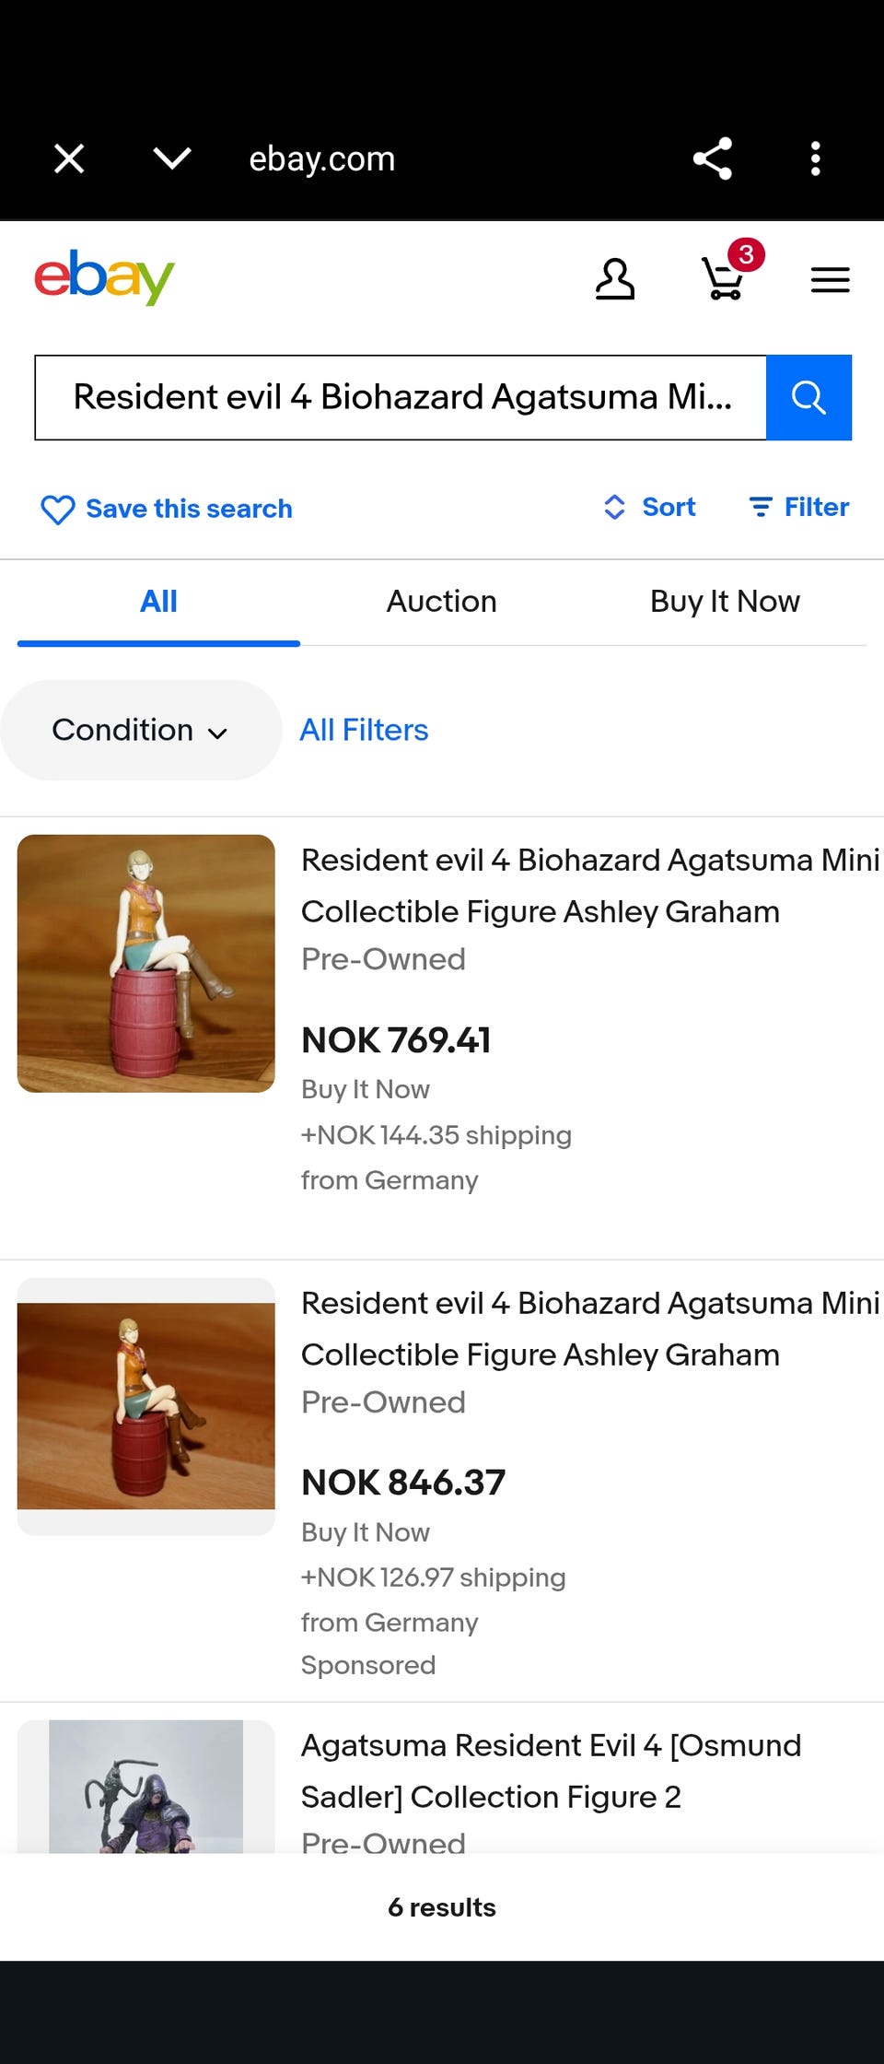Open the NOK 846.37 Ashley Graham listing title
Screen dimensions: 884x2064
coord(589,1329)
